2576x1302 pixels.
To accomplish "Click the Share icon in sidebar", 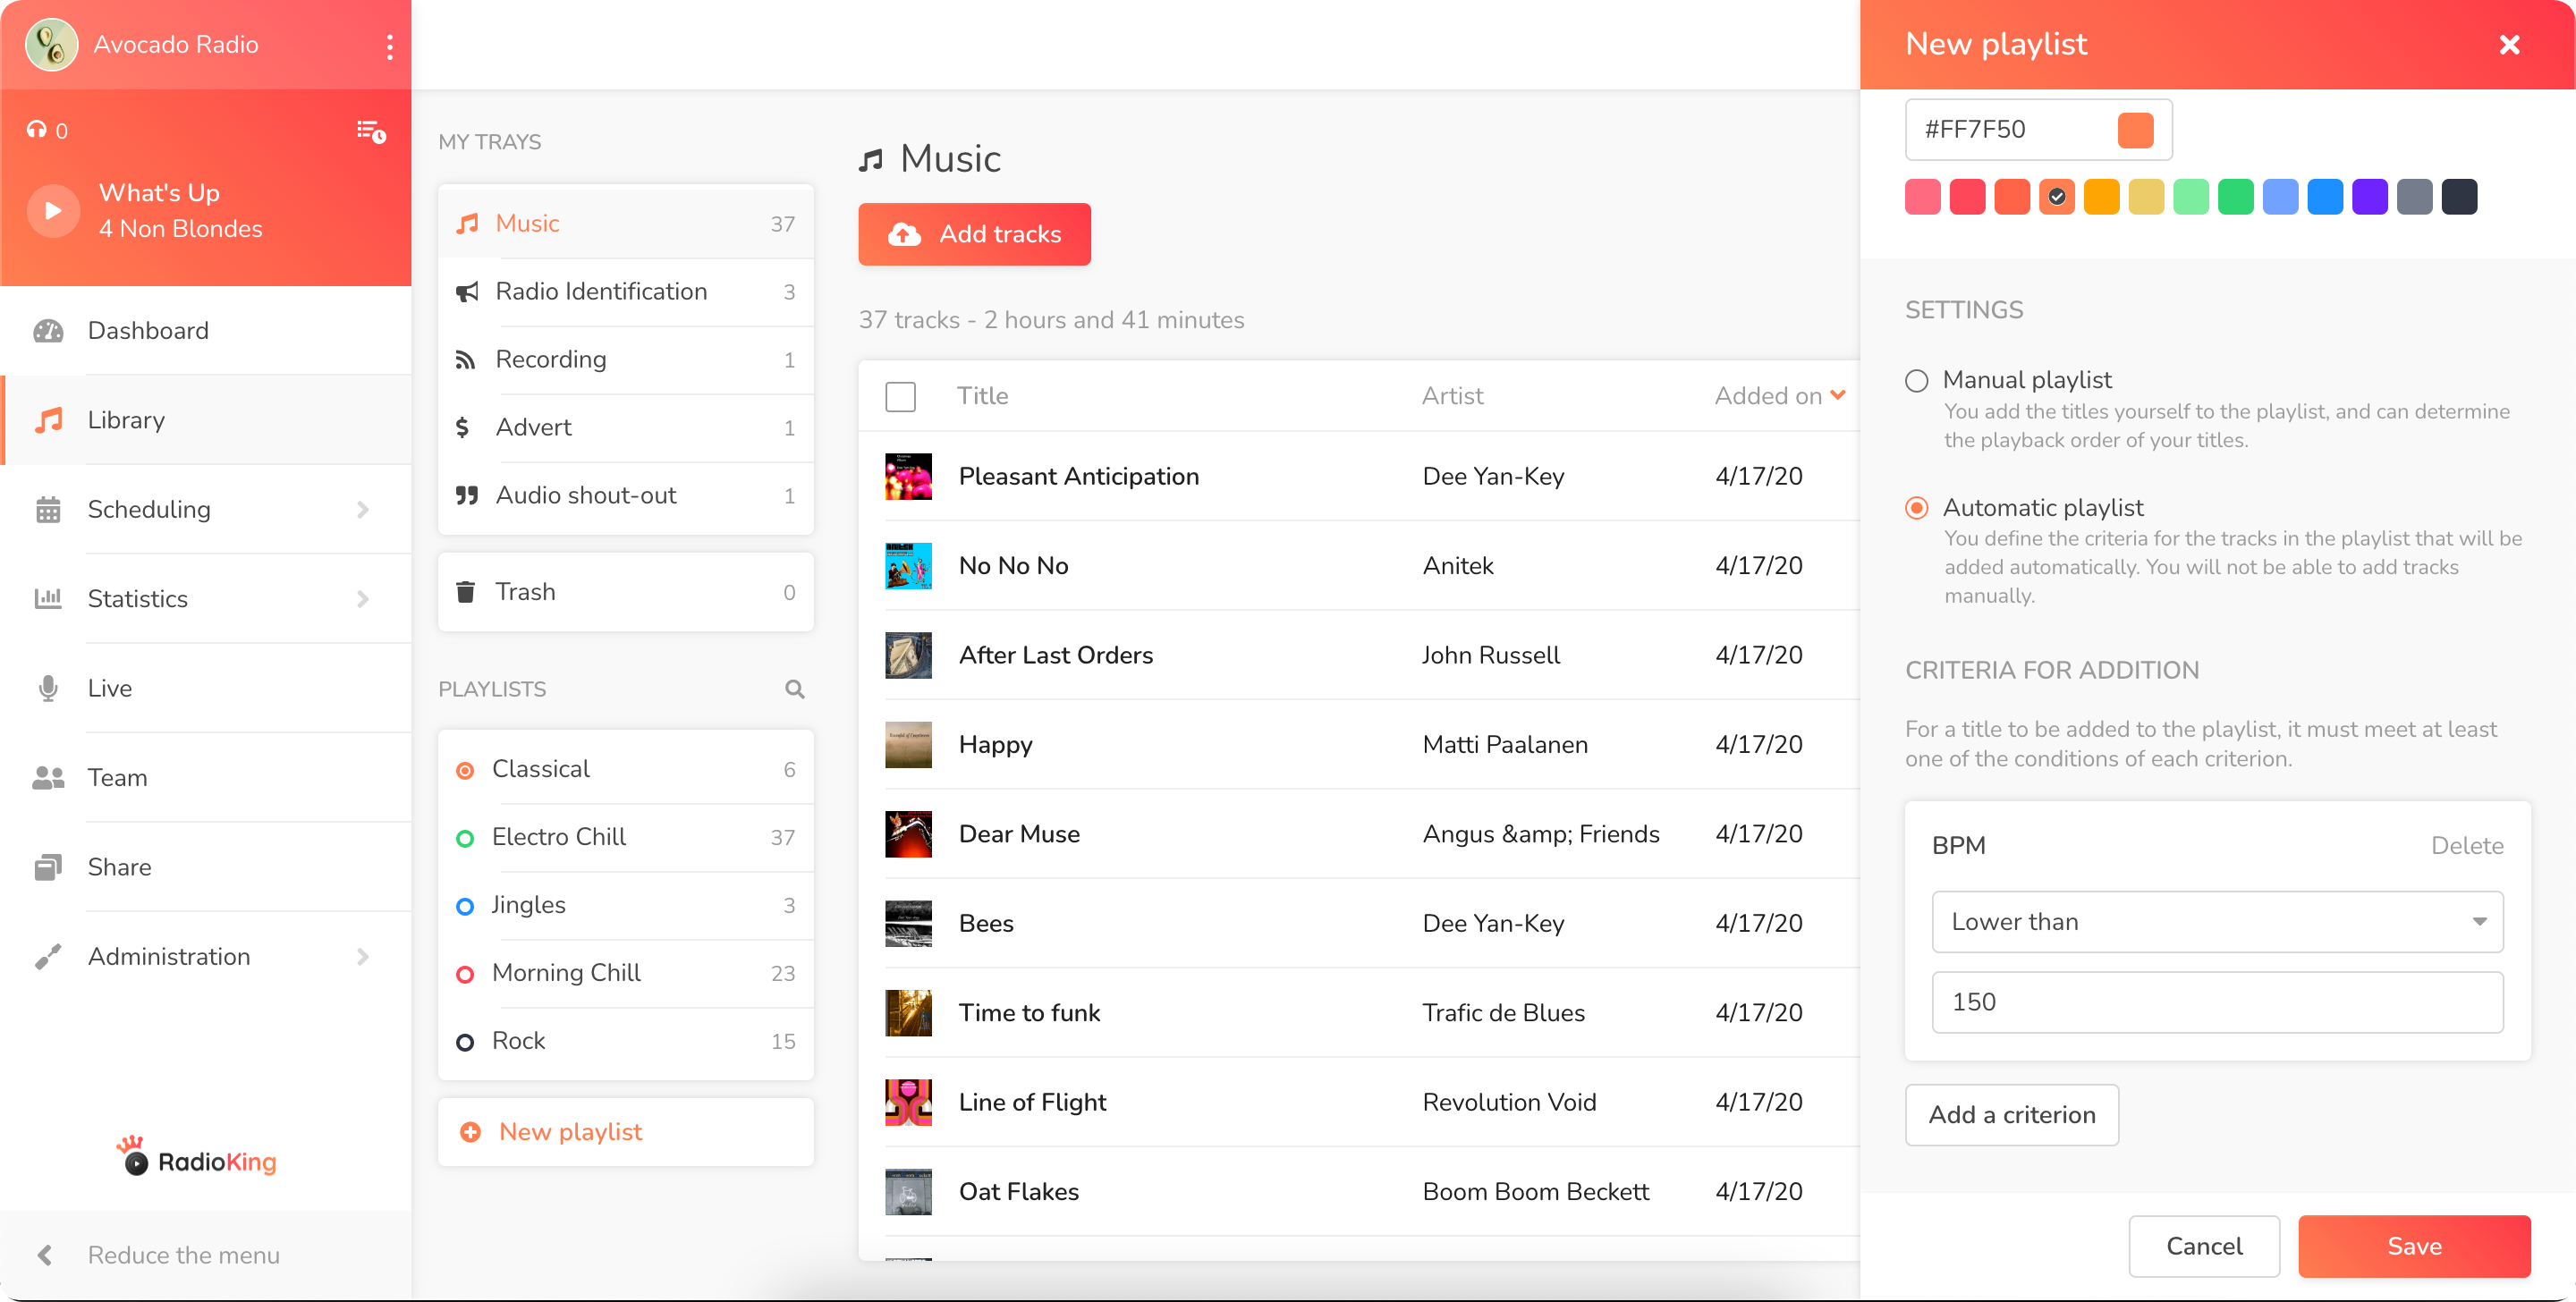I will 48,867.
